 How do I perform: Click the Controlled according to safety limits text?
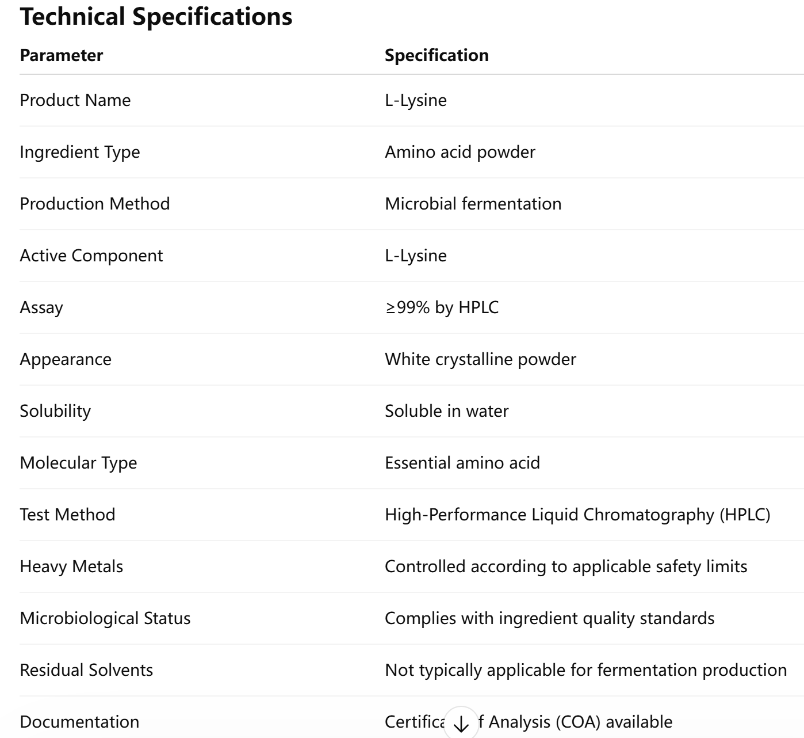point(566,566)
